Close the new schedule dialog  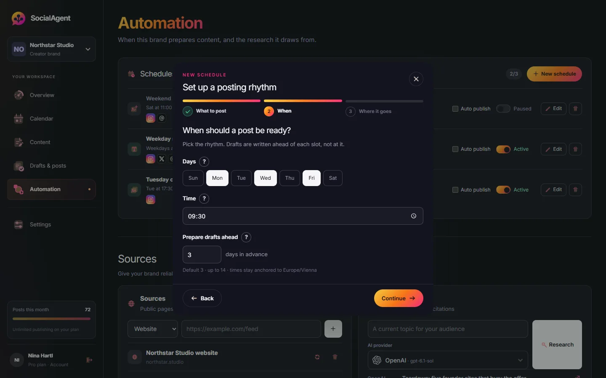[x=416, y=79]
